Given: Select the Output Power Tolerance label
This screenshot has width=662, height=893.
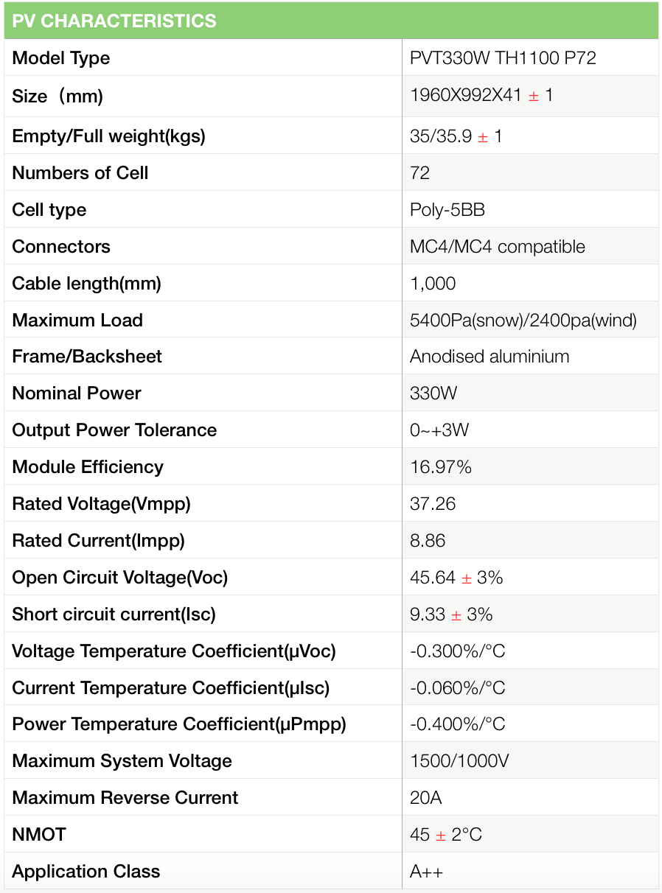Looking at the screenshot, I should tap(114, 430).
